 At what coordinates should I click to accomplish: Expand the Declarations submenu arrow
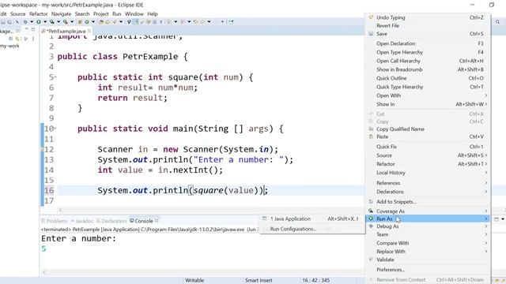point(485,192)
